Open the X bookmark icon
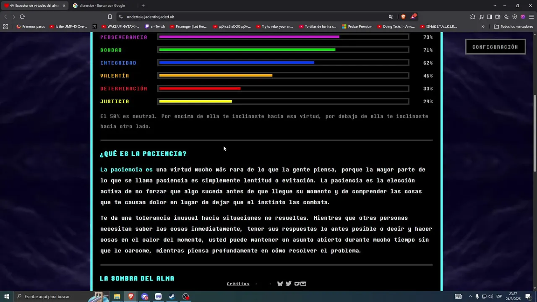Viewport: 537px width, 302px height. click(x=94, y=26)
